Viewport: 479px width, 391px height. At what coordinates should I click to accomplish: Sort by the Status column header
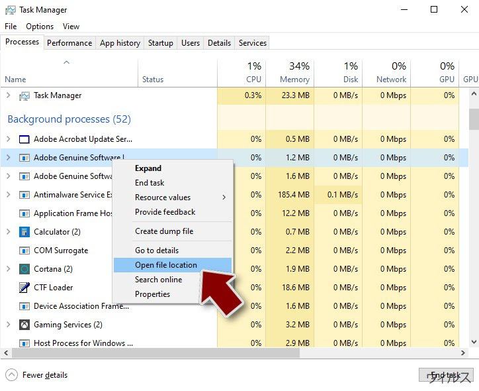pyautogui.click(x=177, y=74)
